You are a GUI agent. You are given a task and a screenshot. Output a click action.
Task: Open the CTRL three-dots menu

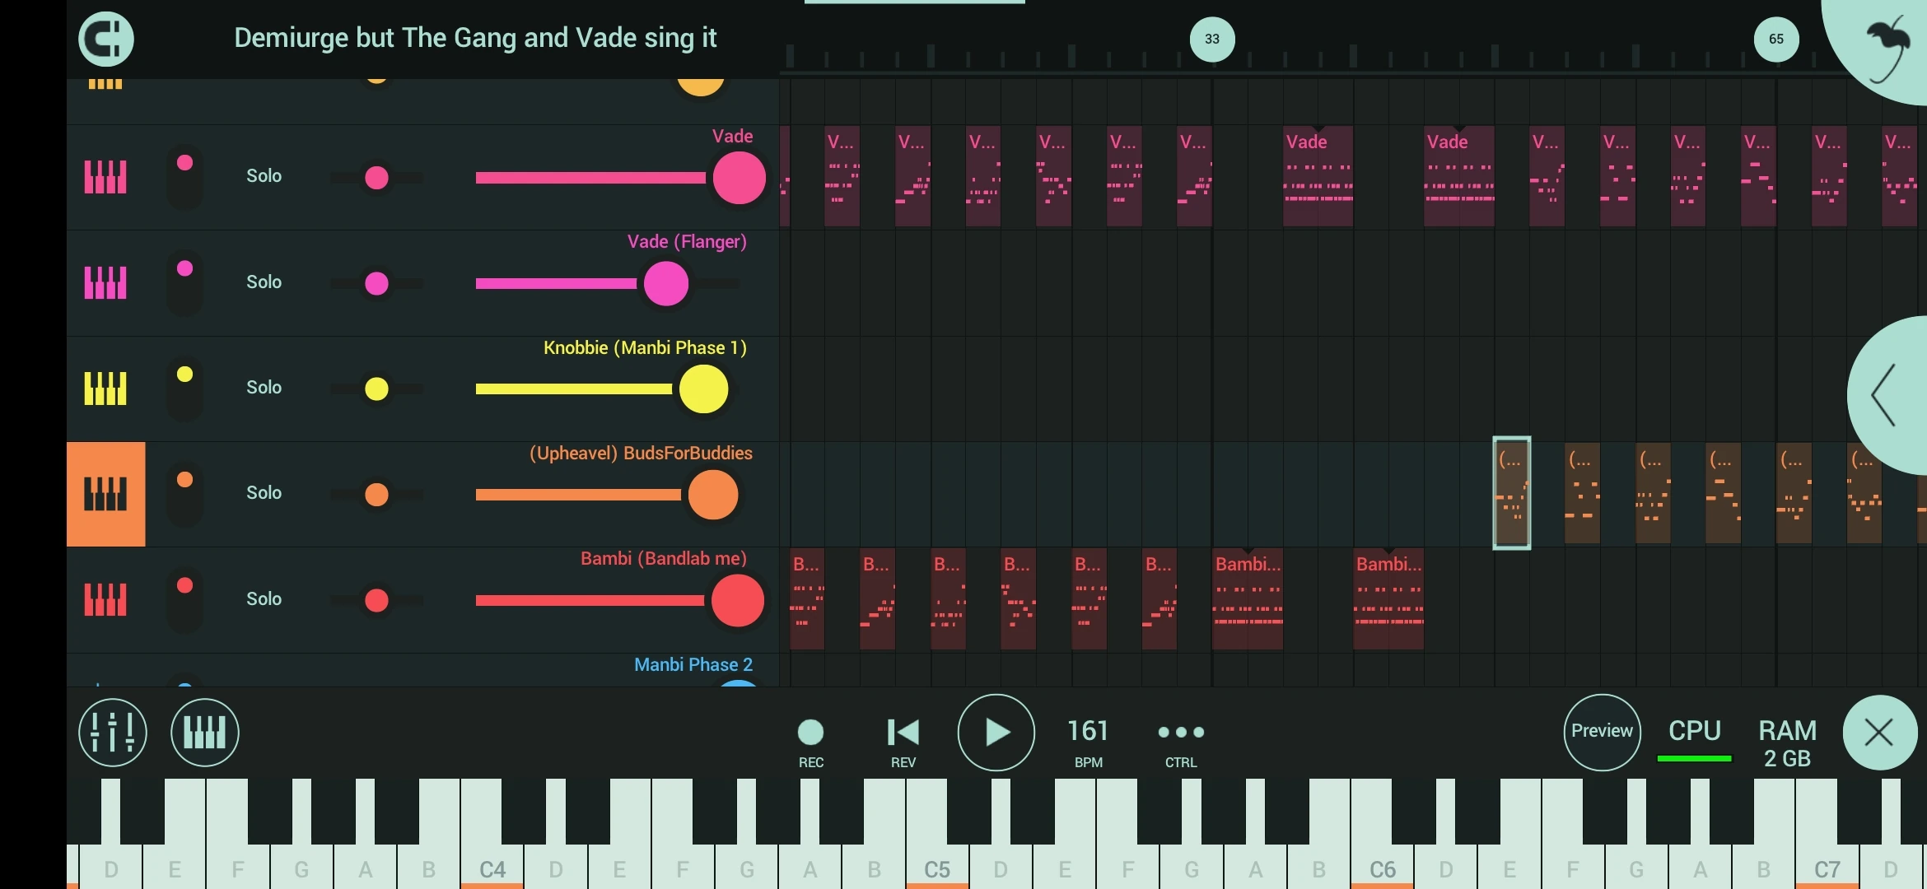(x=1180, y=733)
